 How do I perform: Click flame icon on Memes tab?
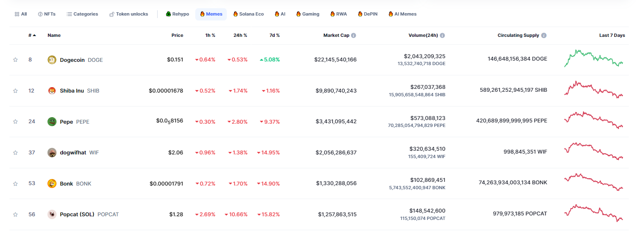tap(202, 14)
